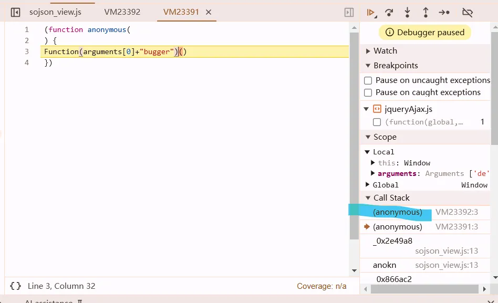Click line number 1 in gutter
The width and height of the screenshot is (498, 303).
[27, 29]
